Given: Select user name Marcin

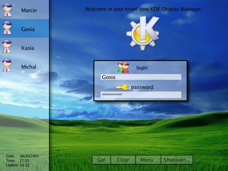Looking at the screenshot, I should [29, 11].
